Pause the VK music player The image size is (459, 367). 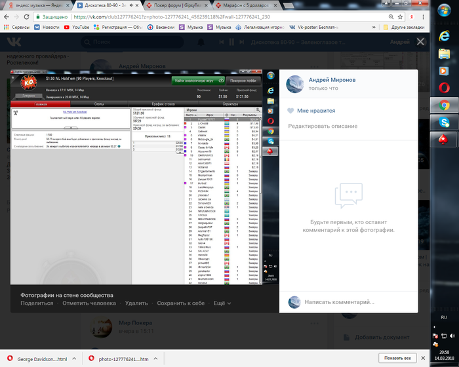point(231,42)
